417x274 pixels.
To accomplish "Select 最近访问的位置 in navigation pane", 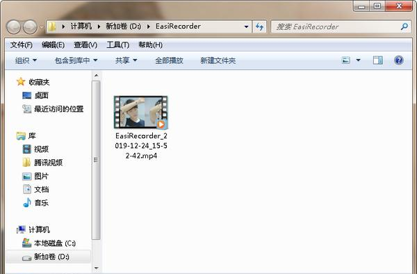I will click(59, 108).
